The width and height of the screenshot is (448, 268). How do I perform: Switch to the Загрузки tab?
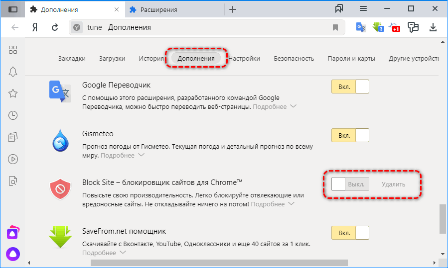(112, 59)
